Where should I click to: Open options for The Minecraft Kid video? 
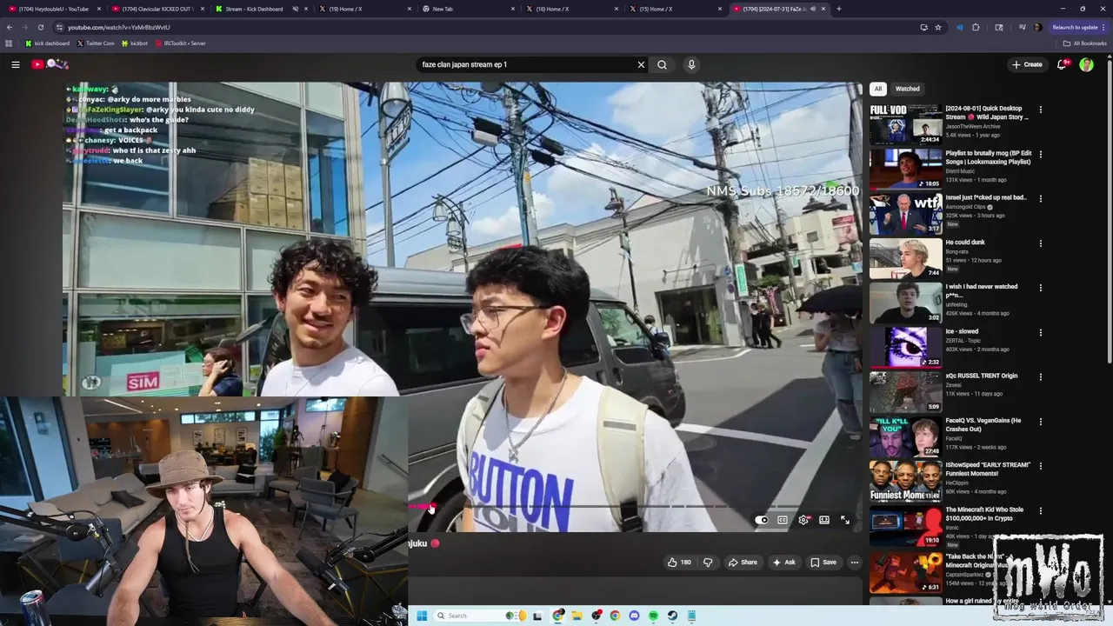(x=1040, y=510)
